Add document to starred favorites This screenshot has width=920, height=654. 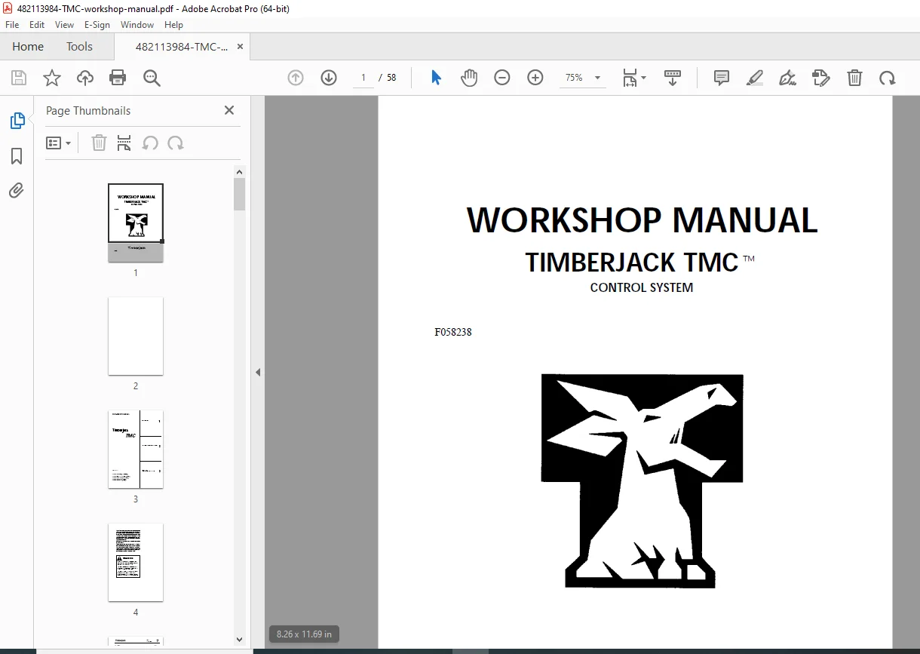click(52, 78)
